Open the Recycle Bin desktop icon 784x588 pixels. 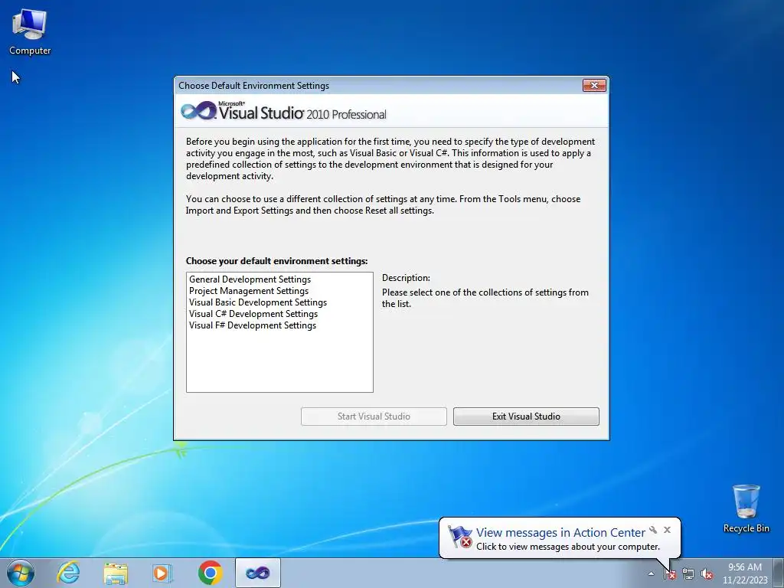click(x=746, y=508)
